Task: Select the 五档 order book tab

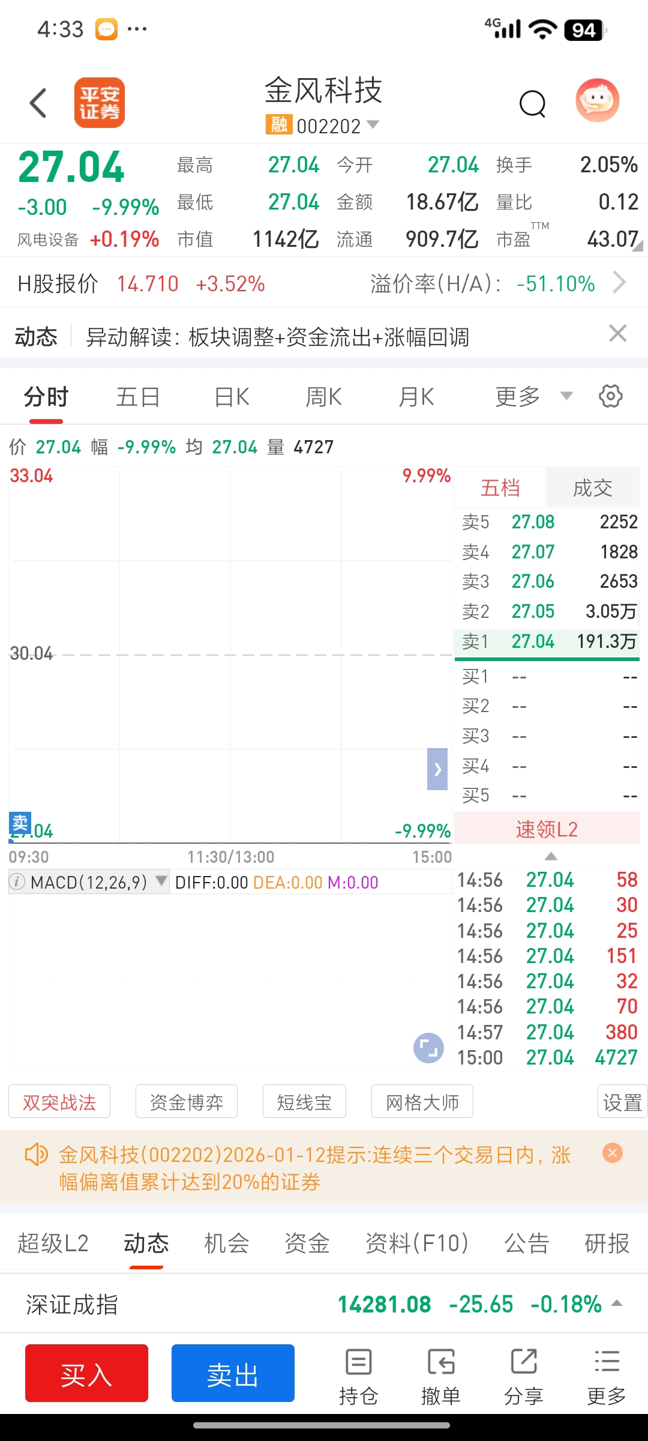Action: [x=500, y=488]
